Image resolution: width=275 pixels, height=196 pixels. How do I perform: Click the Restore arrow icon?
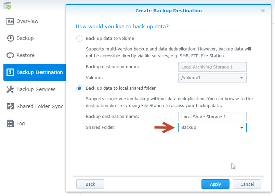(10, 55)
